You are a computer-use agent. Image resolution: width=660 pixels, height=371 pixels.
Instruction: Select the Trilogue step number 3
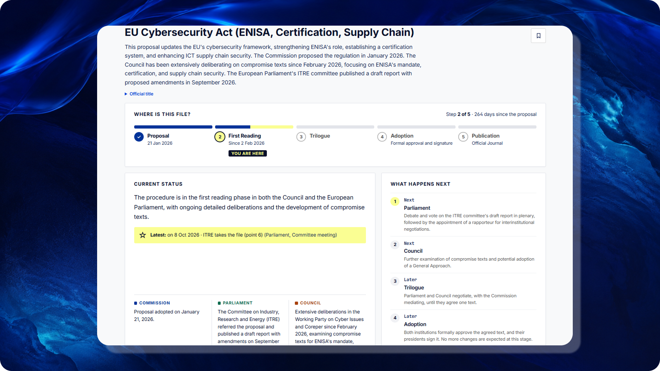click(301, 137)
